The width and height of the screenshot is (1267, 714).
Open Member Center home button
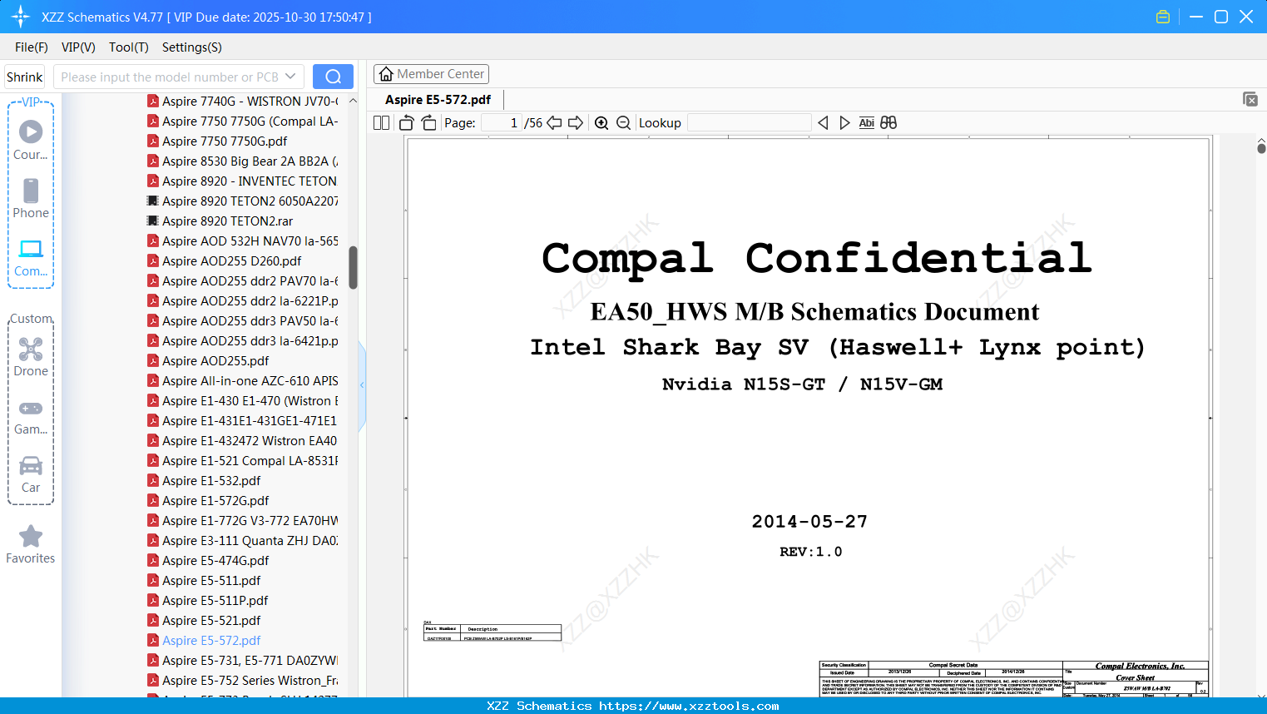(x=431, y=74)
